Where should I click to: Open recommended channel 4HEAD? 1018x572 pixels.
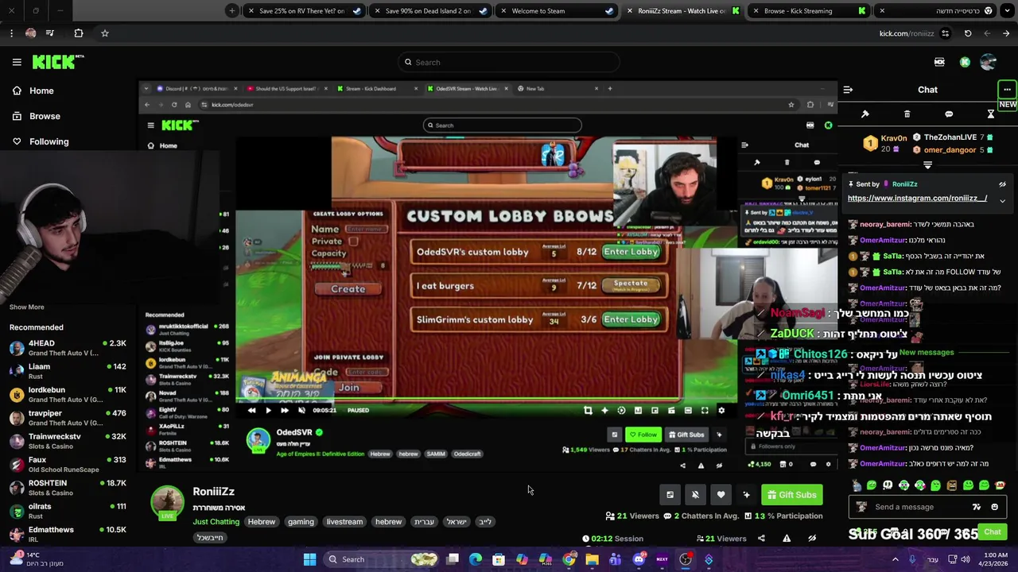click(68, 349)
